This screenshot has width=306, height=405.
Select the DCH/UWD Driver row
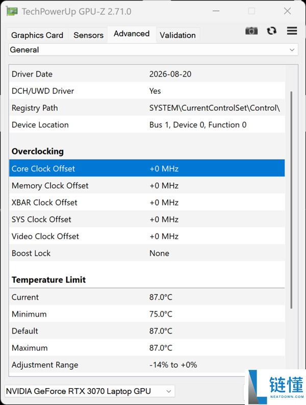[x=147, y=91]
